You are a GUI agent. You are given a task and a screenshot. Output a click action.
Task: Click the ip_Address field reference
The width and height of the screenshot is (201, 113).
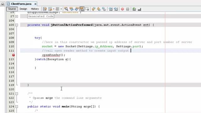[x=103, y=46]
